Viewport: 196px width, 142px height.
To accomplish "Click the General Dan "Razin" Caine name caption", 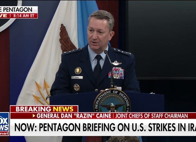I will 74,116.
